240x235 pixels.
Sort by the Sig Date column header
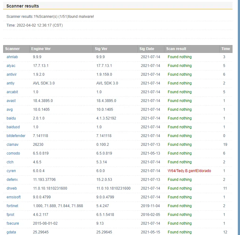tap(147, 49)
